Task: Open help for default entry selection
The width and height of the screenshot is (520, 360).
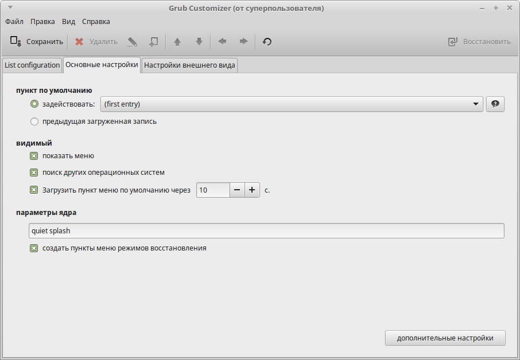Action: point(495,104)
